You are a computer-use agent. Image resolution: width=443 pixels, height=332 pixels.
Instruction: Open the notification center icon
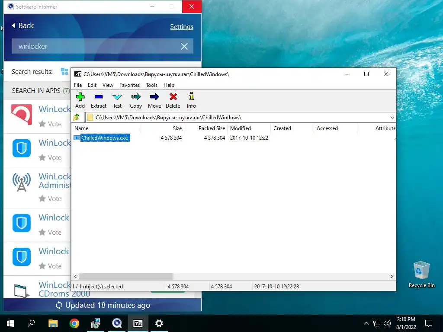click(429, 323)
